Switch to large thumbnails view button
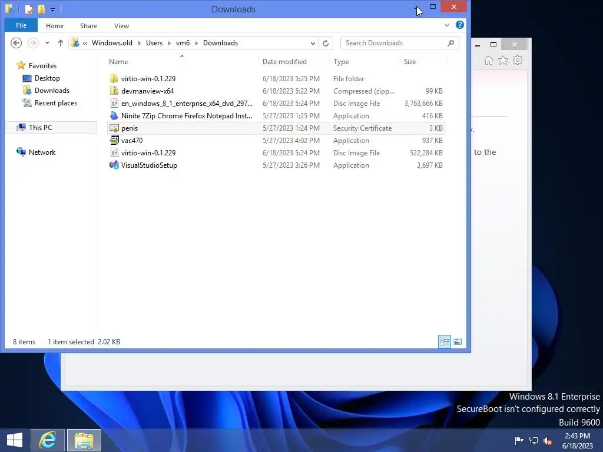 click(458, 341)
